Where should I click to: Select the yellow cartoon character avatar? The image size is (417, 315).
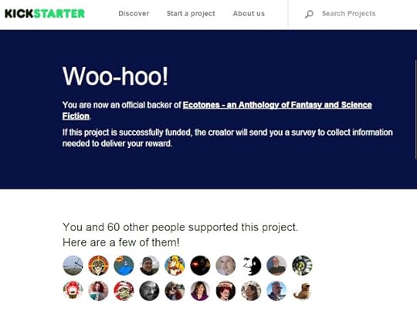pos(175,266)
